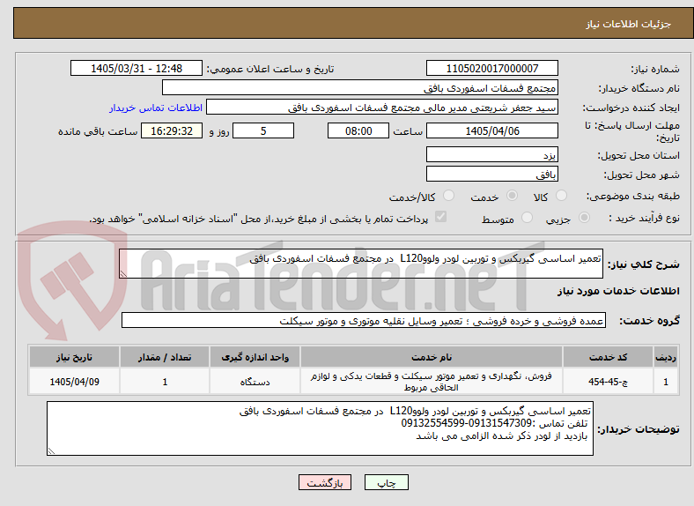
Task: Click the تعداد / مقدار column header
Action: (165, 357)
